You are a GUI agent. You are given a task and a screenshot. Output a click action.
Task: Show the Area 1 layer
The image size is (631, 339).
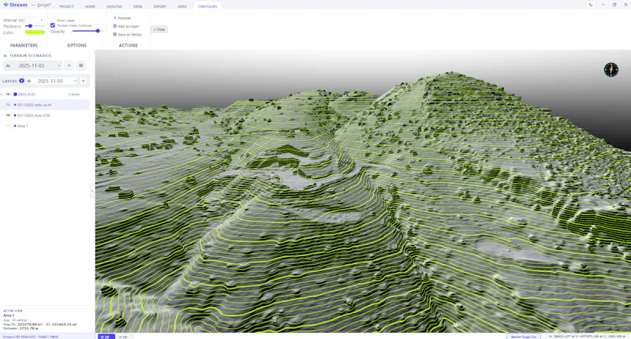pos(8,126)
